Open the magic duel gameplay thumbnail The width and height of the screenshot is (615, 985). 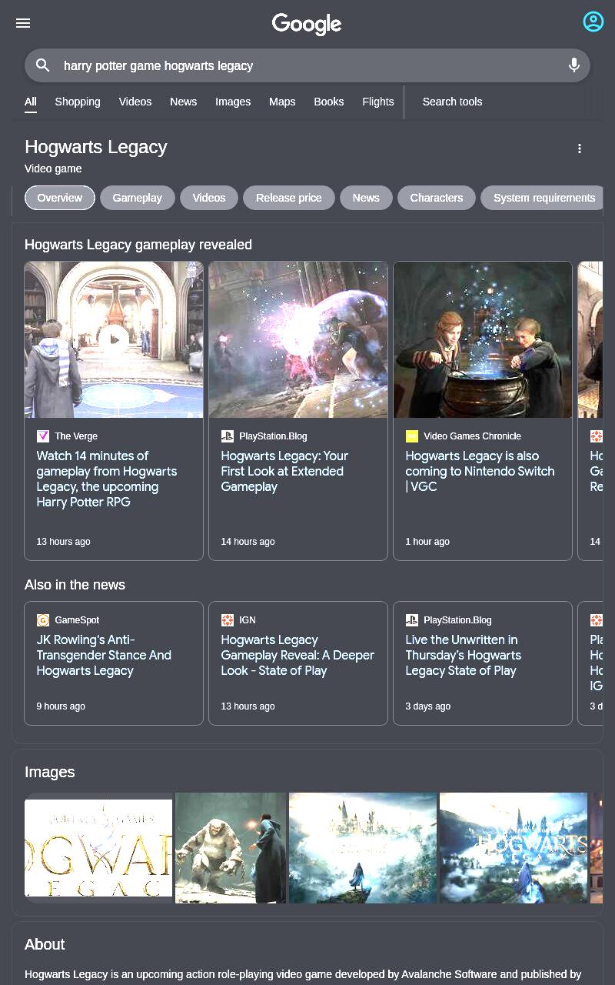[x=298, y=340]
